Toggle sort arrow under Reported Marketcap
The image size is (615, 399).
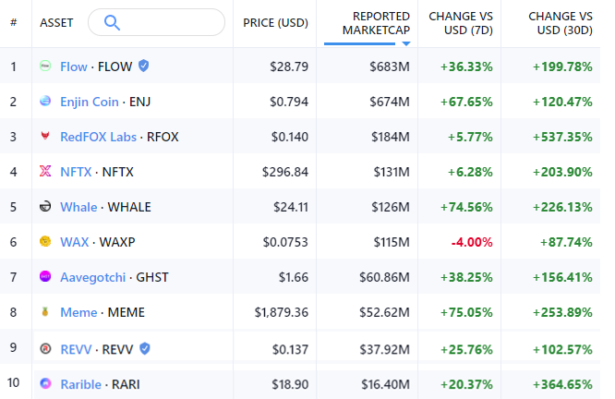(x=406, y=43)
